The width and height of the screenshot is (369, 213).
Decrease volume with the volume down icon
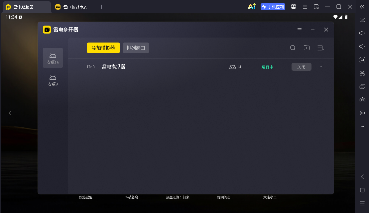pos(362,47)
